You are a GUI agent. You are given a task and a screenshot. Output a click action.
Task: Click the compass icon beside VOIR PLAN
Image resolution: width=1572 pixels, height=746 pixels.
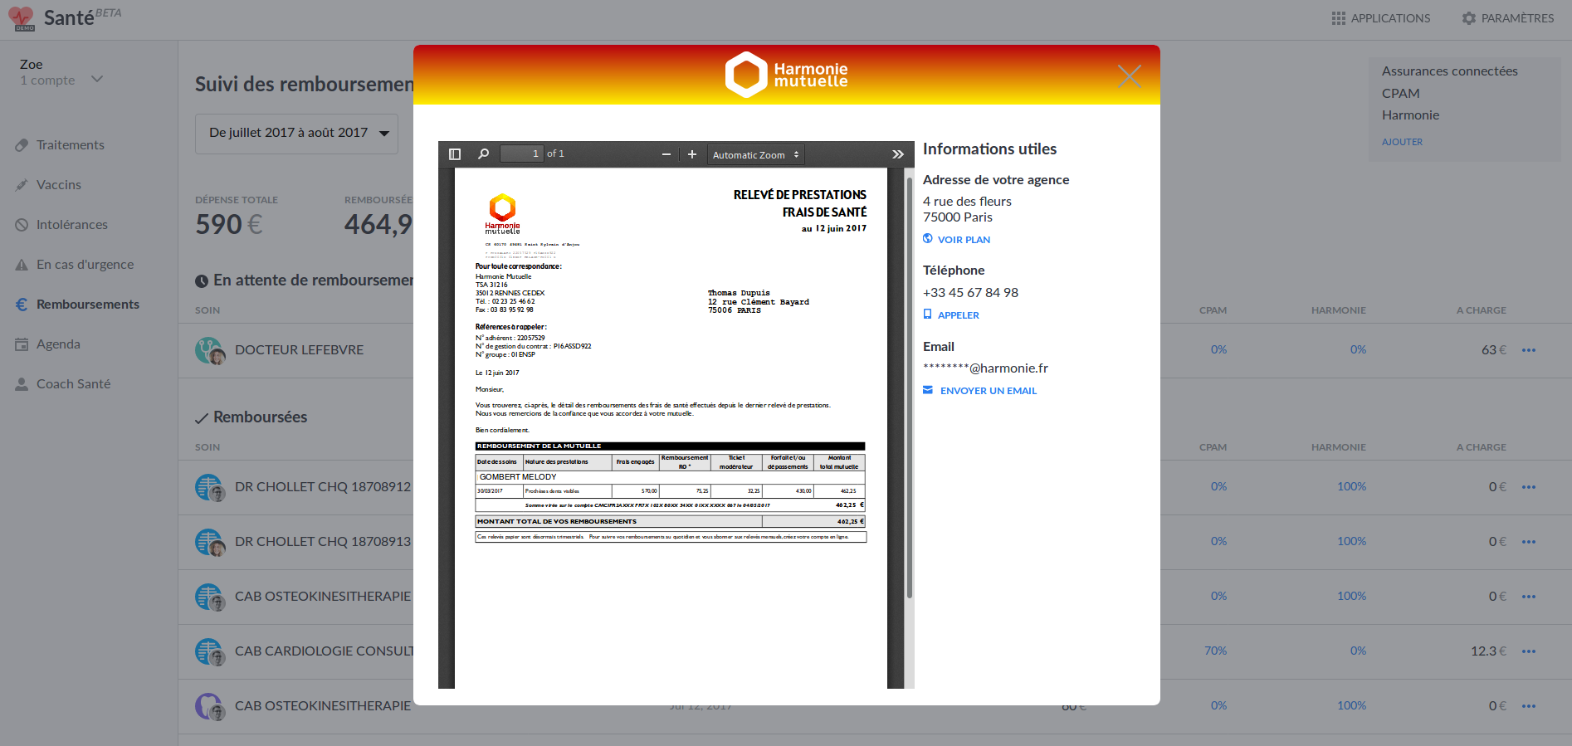pyautogui.click(x=928, y=239)
